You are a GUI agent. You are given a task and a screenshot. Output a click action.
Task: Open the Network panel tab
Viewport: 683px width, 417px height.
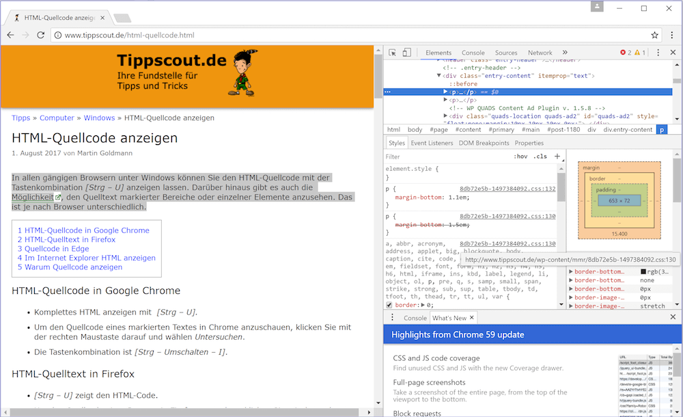coord(540,53)
